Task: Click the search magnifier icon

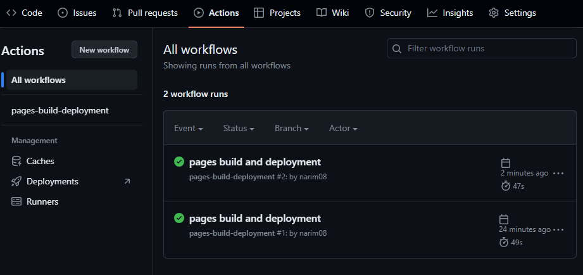Action: coord(397,49)
